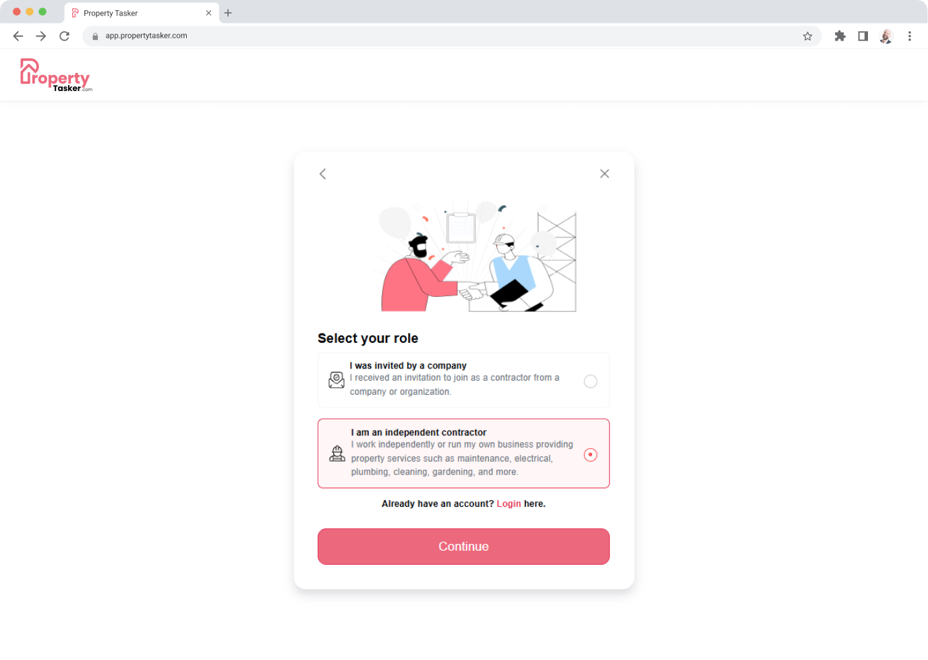Choose the 'I am an independent contractor' card
Screen dimensions: 928x660
pos(463,453)
